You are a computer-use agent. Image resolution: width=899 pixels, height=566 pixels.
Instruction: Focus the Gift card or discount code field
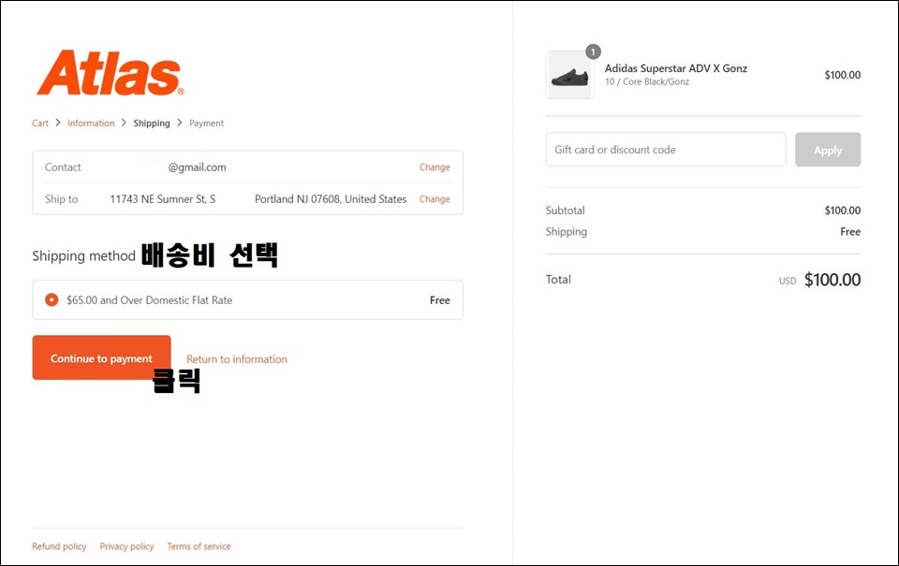(x=666, y=150)
